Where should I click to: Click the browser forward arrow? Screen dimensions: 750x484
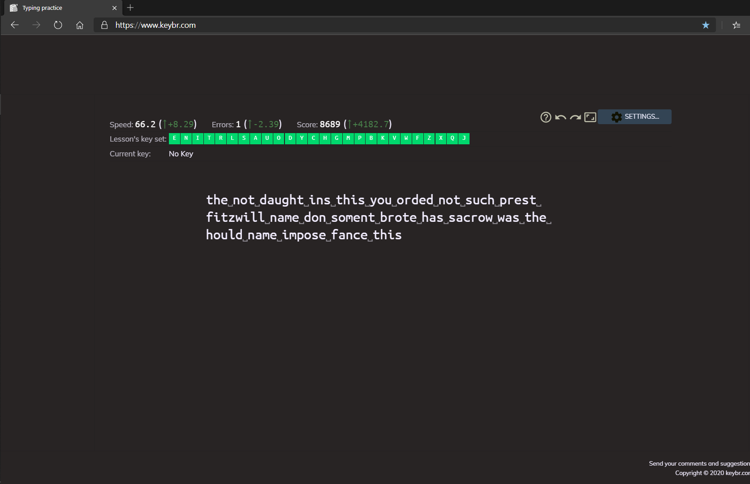coord(36,25)
